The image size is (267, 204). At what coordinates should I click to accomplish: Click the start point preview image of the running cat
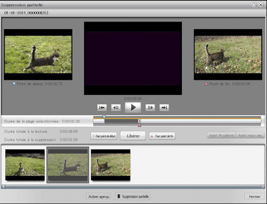click(38, 55)
